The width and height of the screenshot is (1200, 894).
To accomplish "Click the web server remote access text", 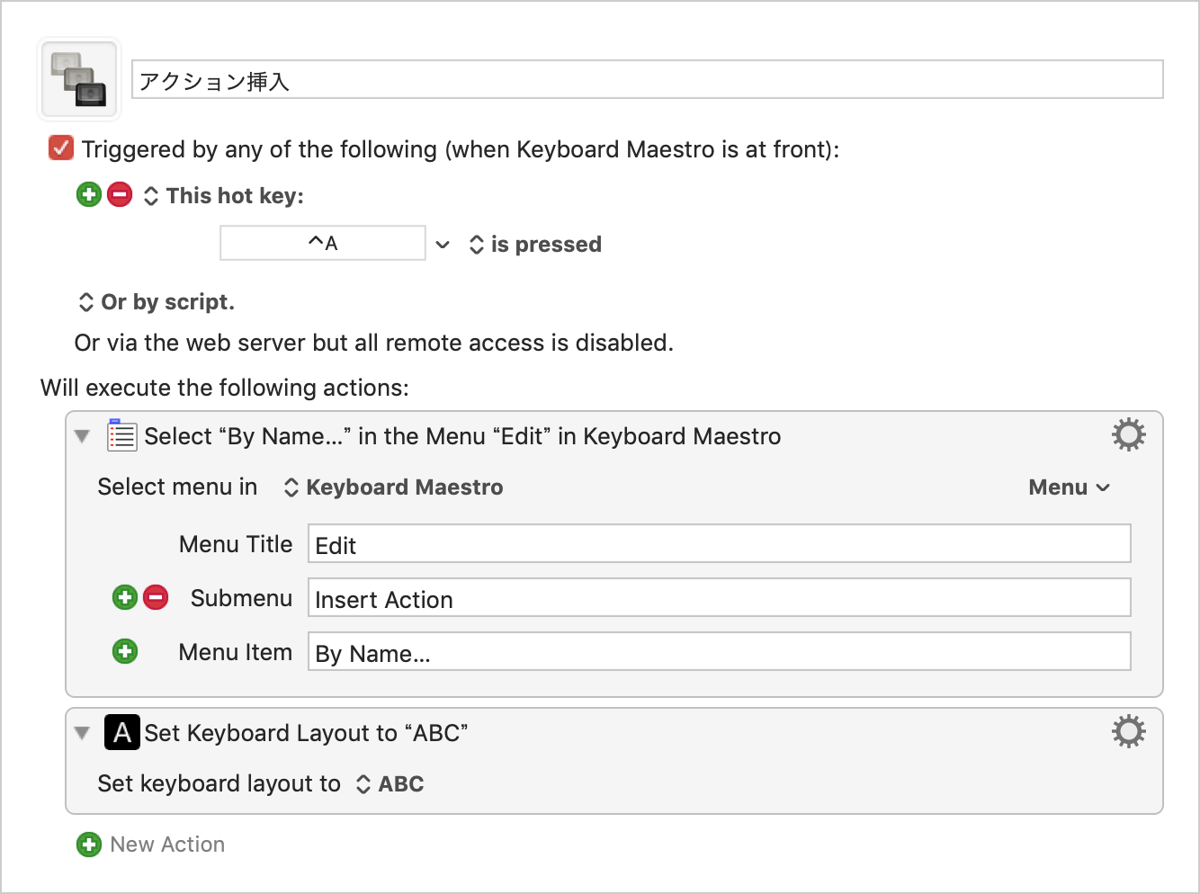I will (374, 343).
